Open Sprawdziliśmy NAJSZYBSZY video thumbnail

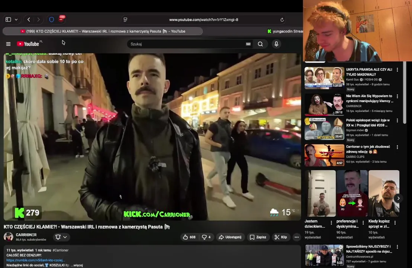click(324, 255)
